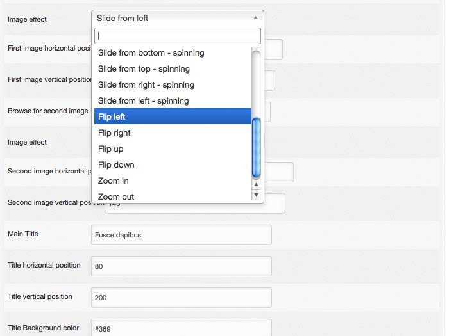Collapse the "Slide from left" dropdown arrow
The height and width of the screenshot is (336, 449).
255,18
